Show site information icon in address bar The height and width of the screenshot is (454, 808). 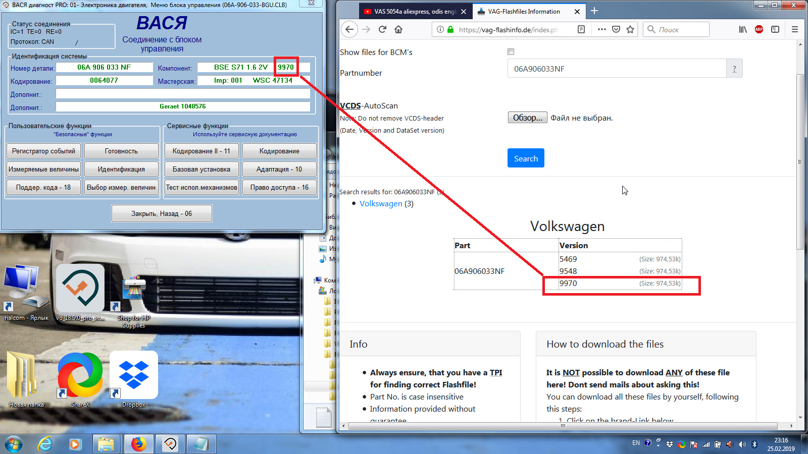440,29
